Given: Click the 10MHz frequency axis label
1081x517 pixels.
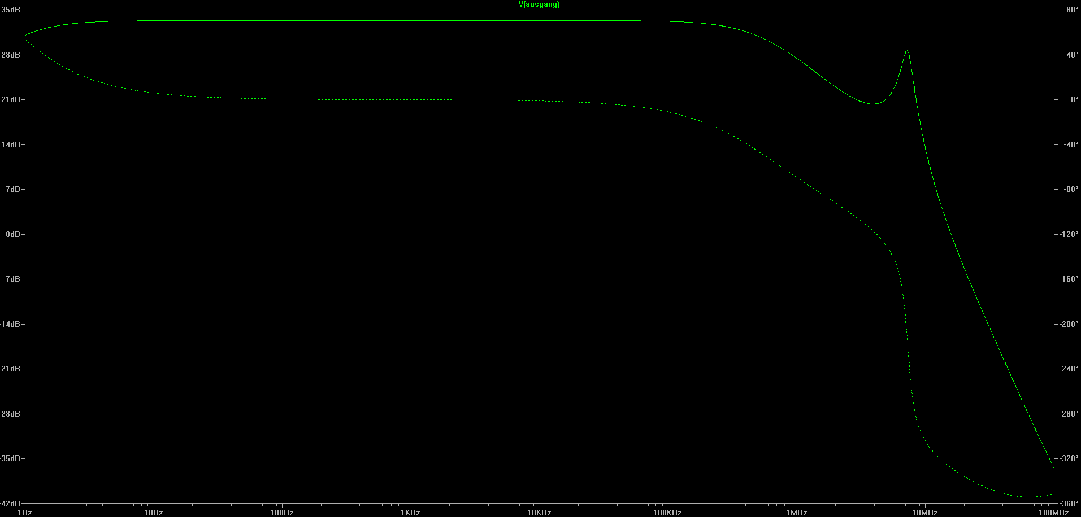Looking at the screenshot, I should 926,512.
